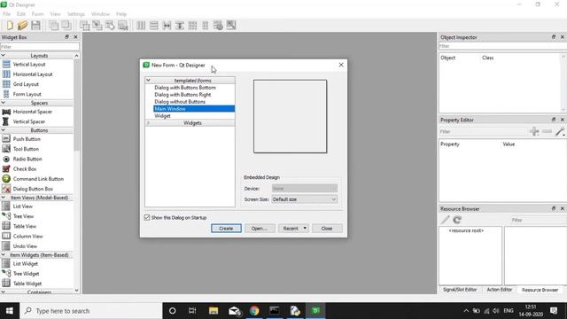Collapse the Item Widgets (Item-Based) category
This screenshot has width=567, height=319.
click(x=4, y=255)
